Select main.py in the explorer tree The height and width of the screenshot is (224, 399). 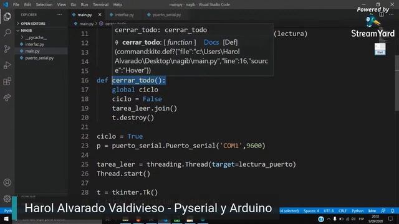41,51
